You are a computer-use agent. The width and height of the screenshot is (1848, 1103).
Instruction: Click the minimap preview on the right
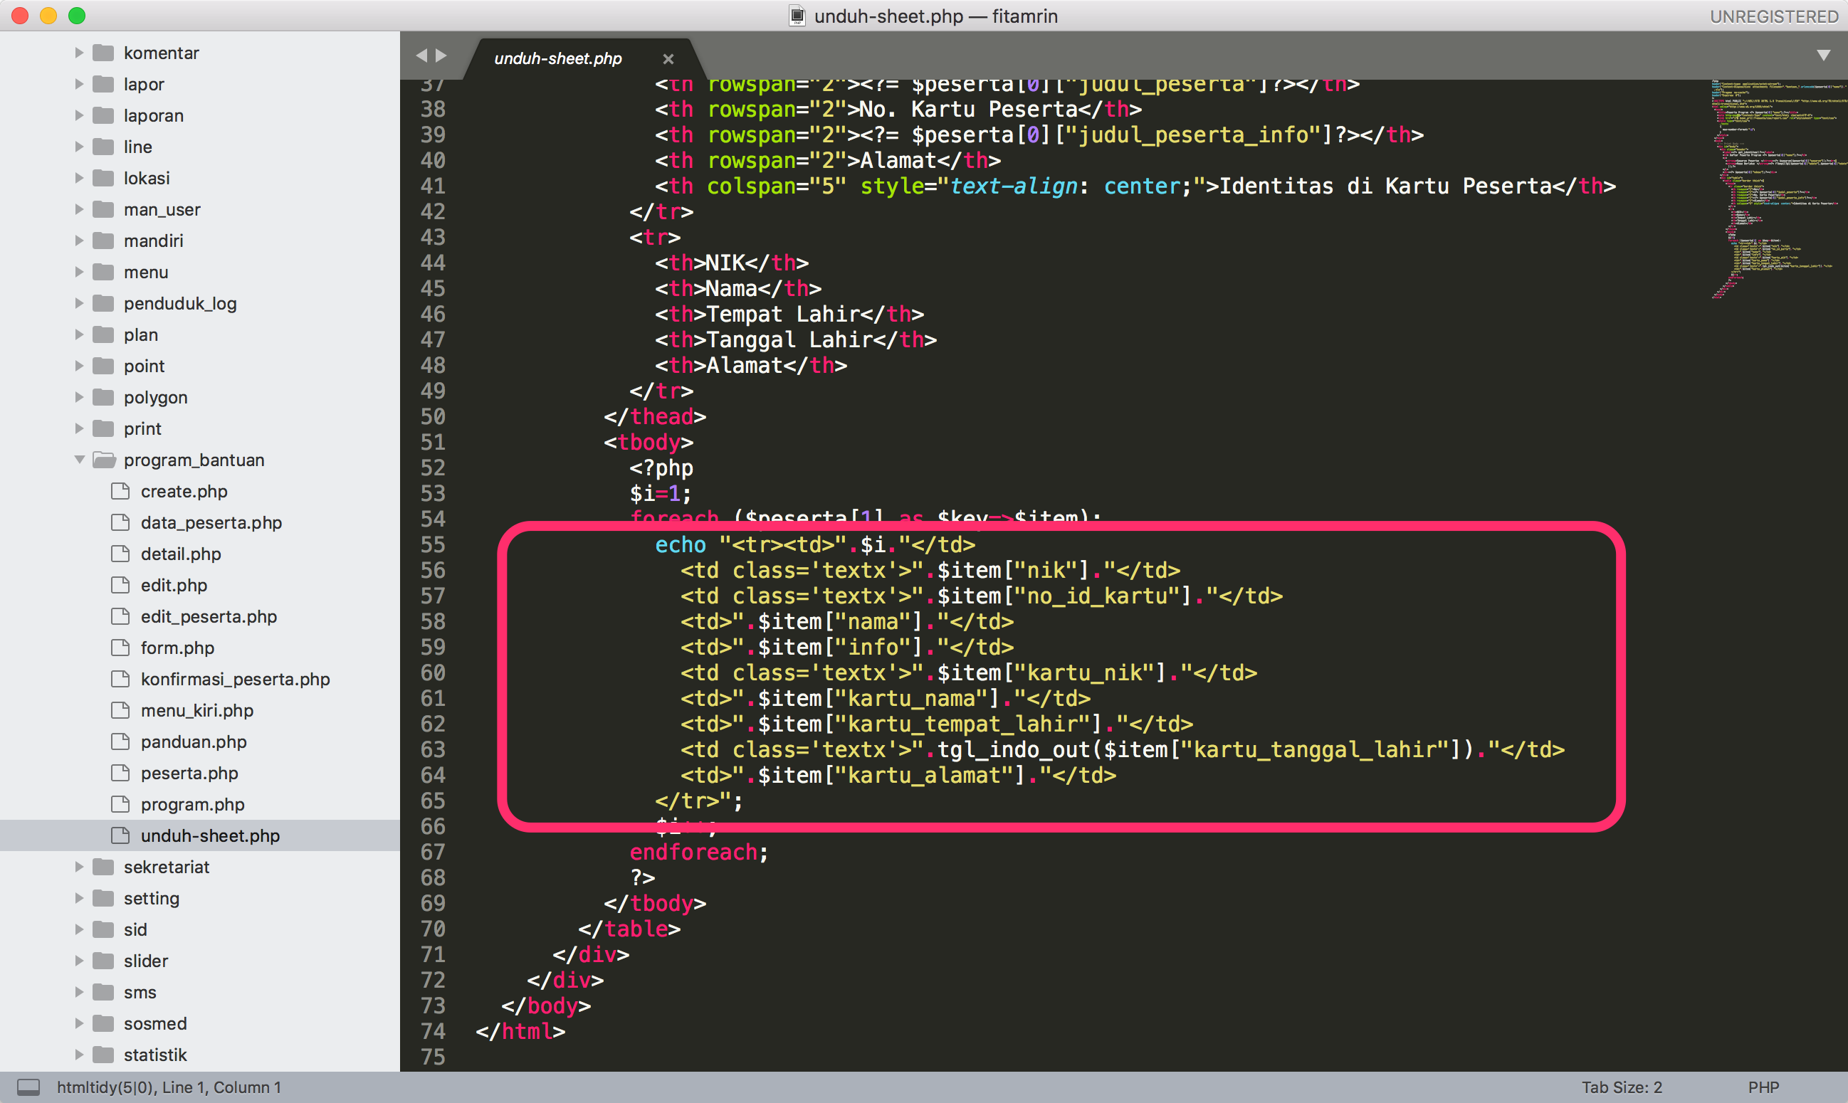[x=1777, y=186]
